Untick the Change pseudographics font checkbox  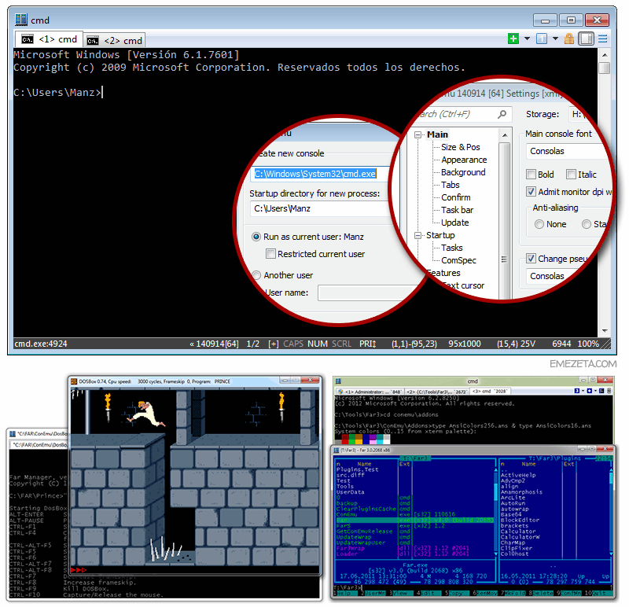coord(531,259)
